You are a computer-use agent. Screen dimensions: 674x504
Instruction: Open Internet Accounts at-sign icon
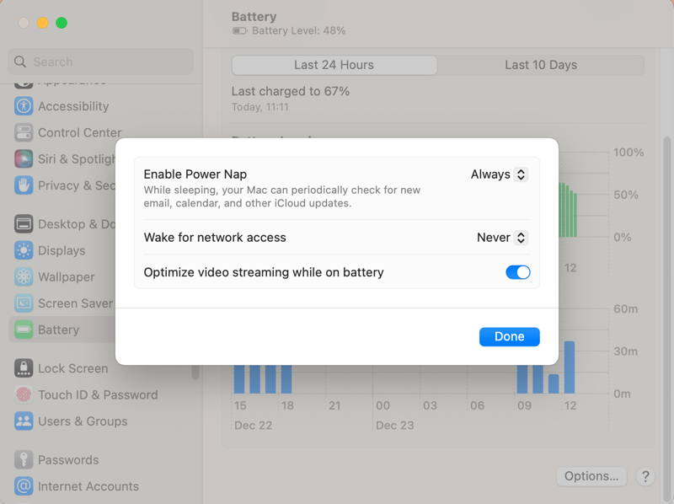(x=24, y=486)
